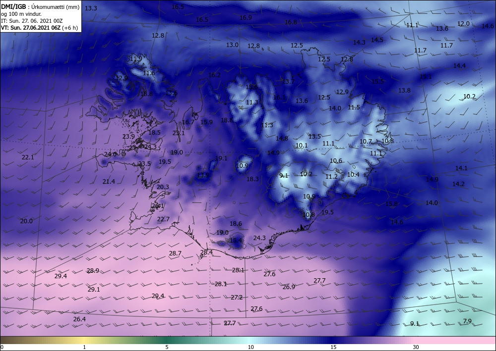
Task: Click the map value 14.4
Action: pos(459,66)
